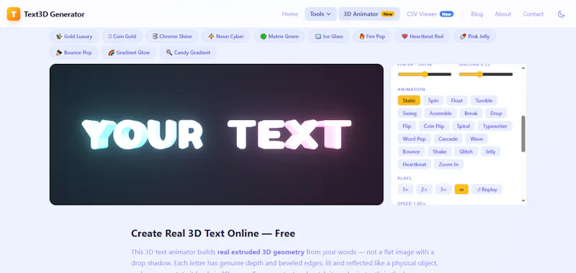Viewport: 576px width, 273px height.
Task: Choose the Heartbeat animation
Action: point(415,165)
